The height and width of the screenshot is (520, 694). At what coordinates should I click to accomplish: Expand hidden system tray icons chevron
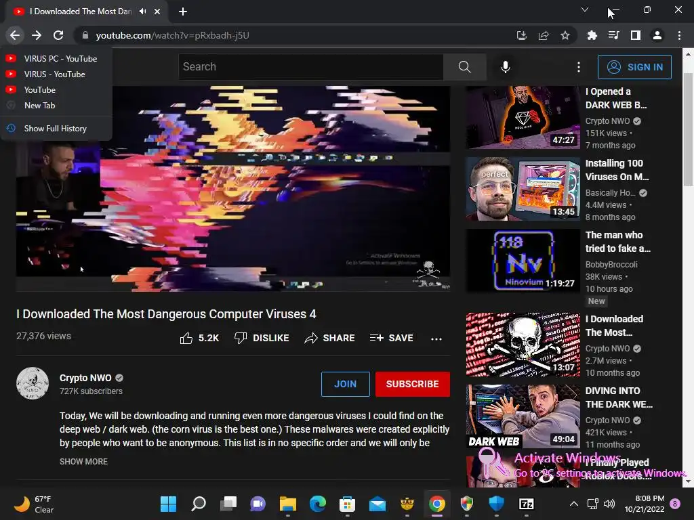[573, 504]
